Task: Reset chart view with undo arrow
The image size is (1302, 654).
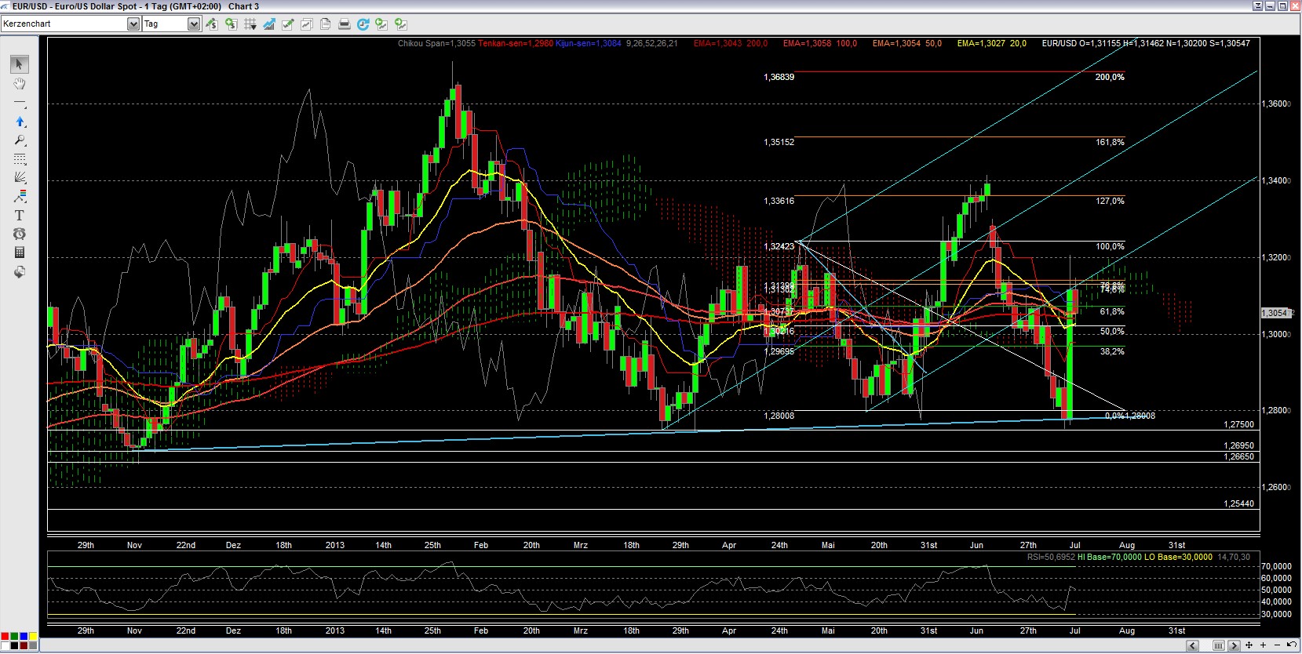Action: (x=1291, y=645)
